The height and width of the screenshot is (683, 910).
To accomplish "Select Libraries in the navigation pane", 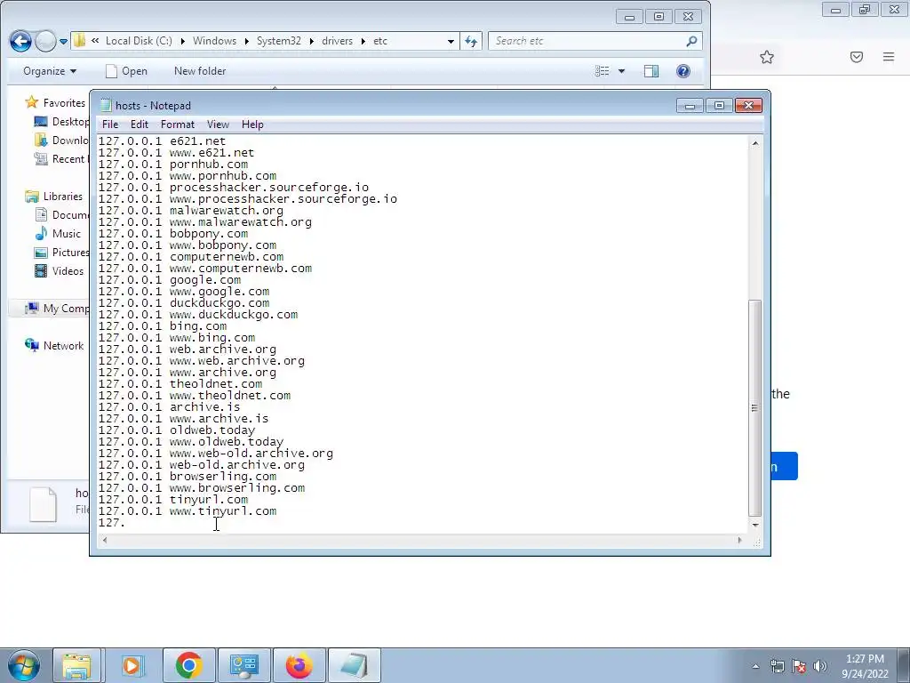I will 54,197.
